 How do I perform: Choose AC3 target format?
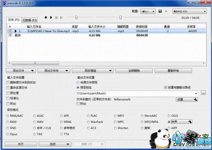coord(88,128)
